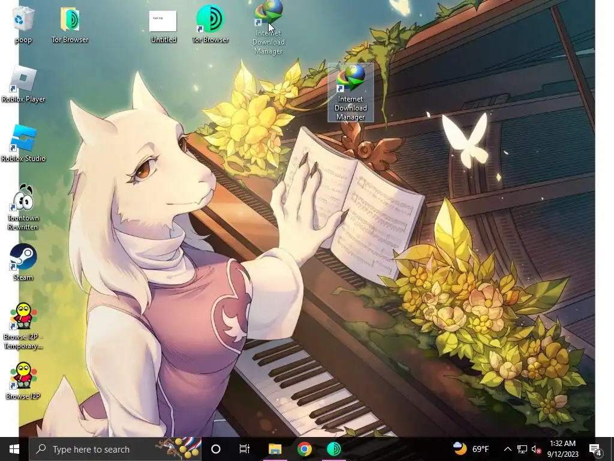Select the Browse I2P - Temporary shortcut
This screenshot has height=461, width=614.
tap(23, 326)
